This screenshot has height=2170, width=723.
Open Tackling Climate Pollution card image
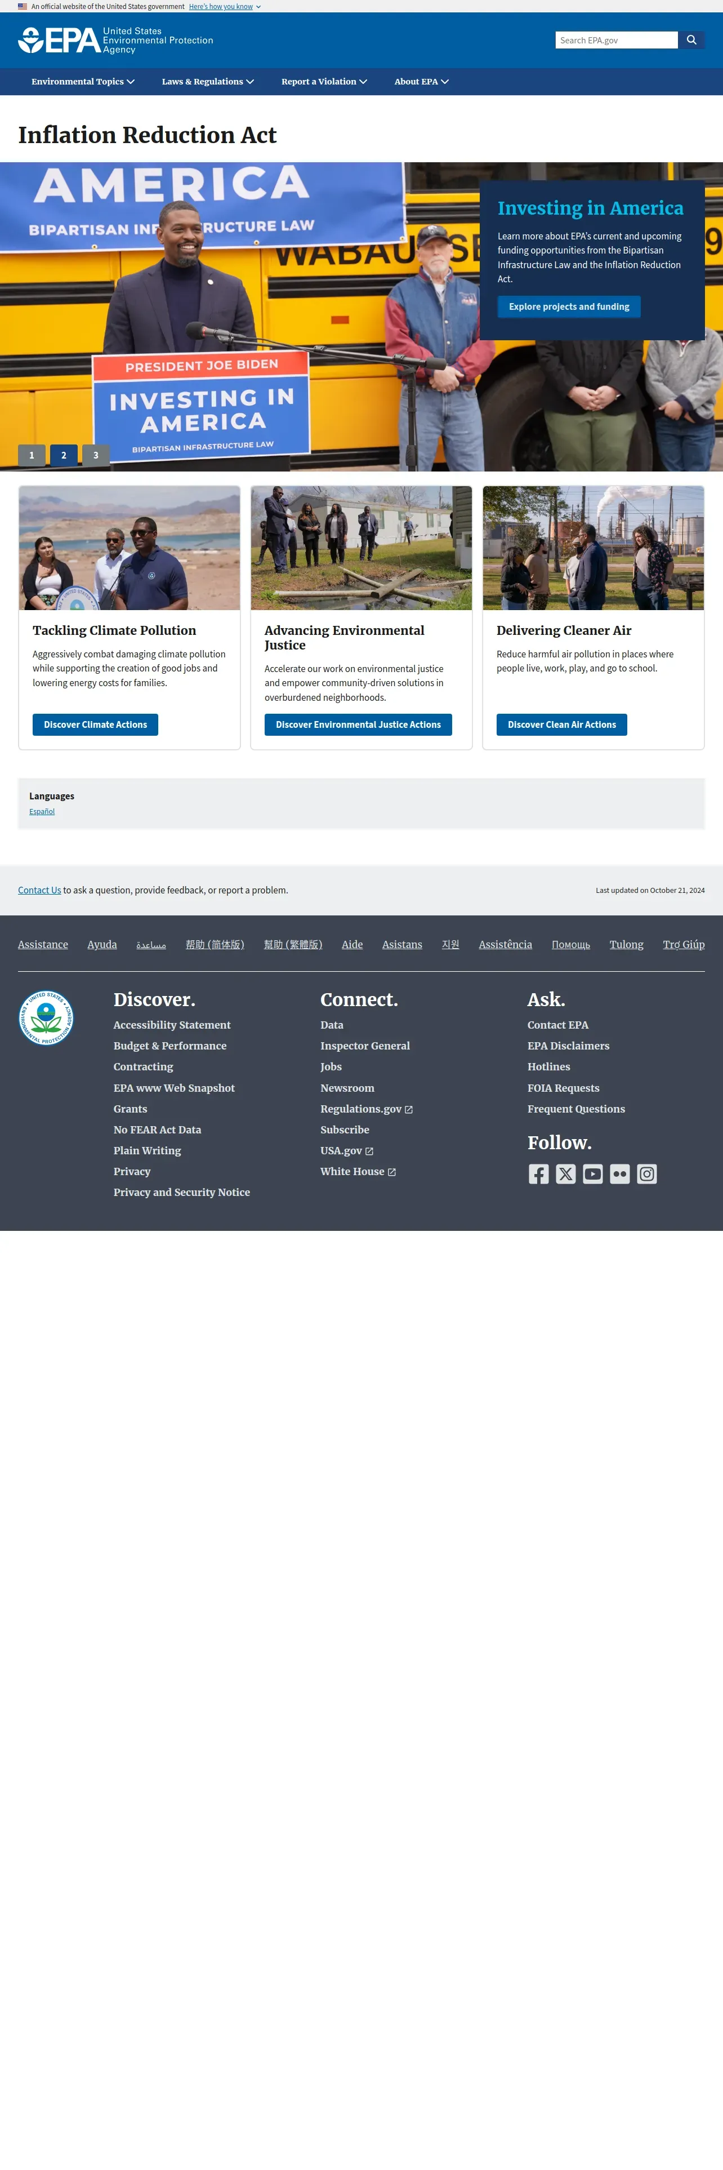(x=130, y=548)
